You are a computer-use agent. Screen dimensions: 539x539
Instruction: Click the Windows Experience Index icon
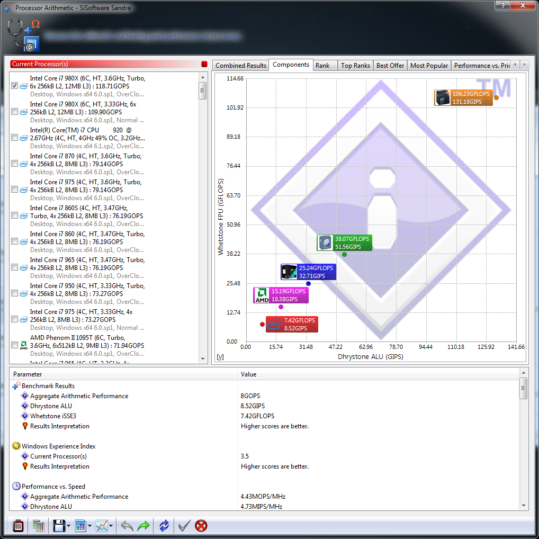(16, 446)
